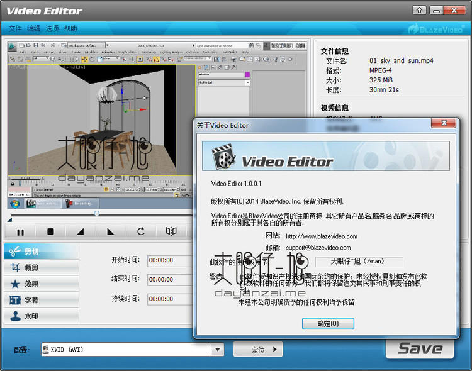Open the 帮助 menu
The height and width of the screenshot is (371, 472).
[x=70, y=28]
